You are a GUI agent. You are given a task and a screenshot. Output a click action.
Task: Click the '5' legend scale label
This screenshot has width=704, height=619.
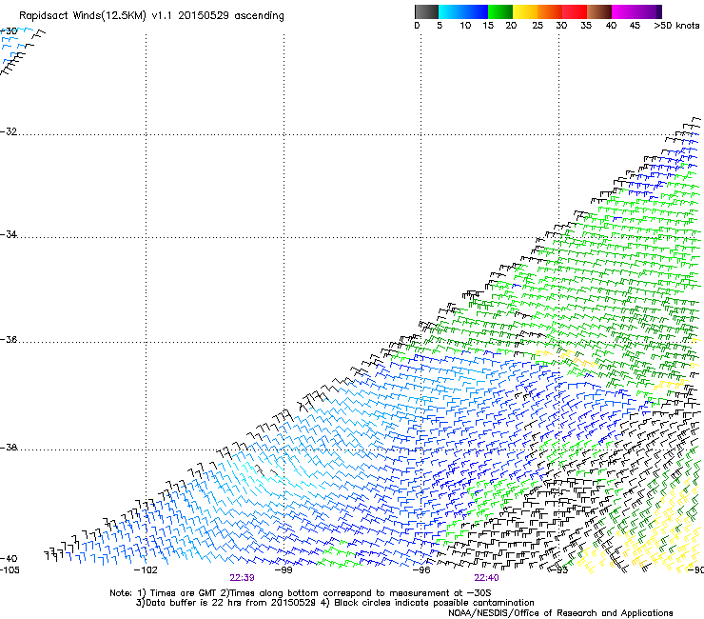[x=440, y=26]
